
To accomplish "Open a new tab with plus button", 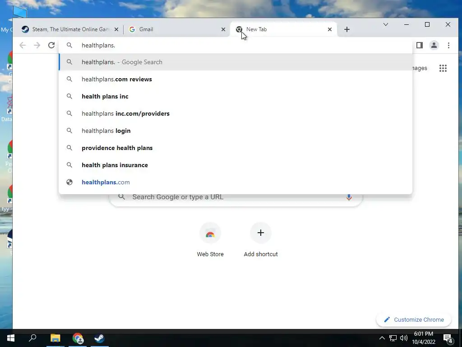I will point(347,29).
